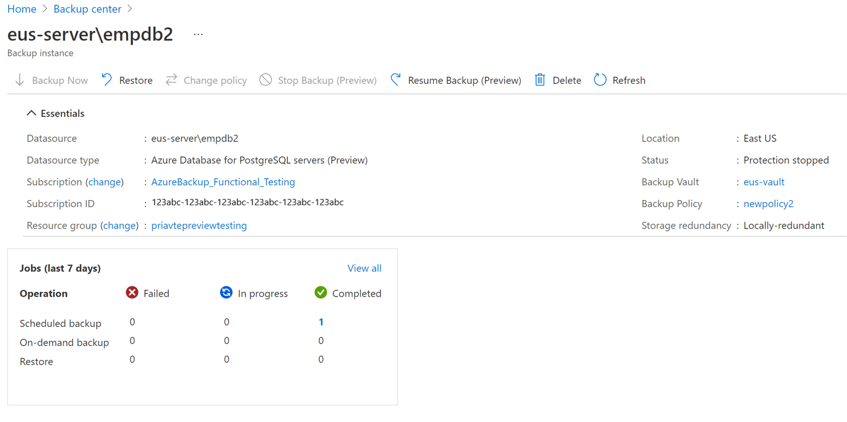Open the ellipsis menu beside empdb2
Viewport: 847px width, 422px height.
197,33
